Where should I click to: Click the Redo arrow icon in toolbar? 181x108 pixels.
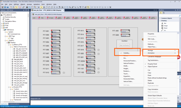83,7
